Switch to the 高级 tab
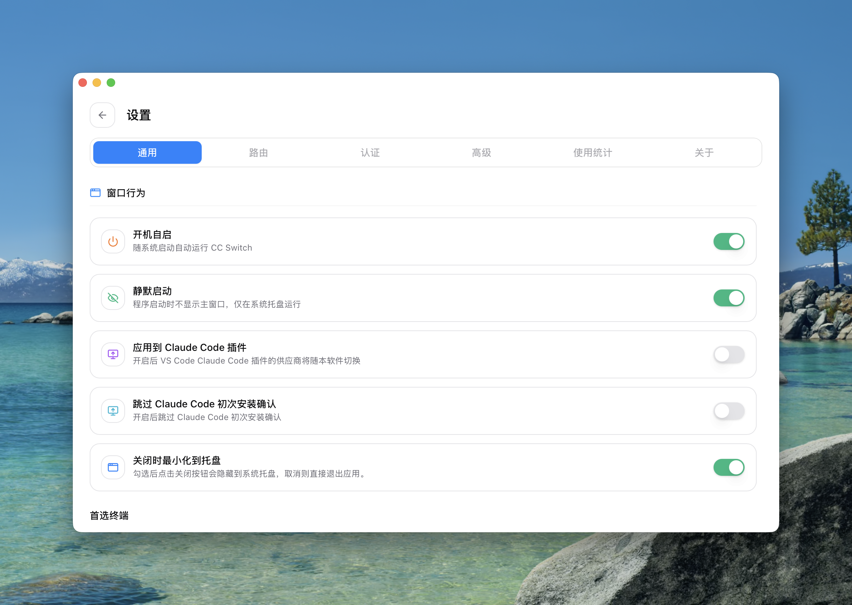The height and width of the screenshot is (605, 852). 481,152
